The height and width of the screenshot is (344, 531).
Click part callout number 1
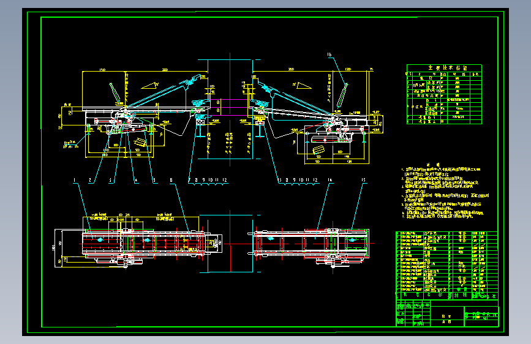coord(75,180)
